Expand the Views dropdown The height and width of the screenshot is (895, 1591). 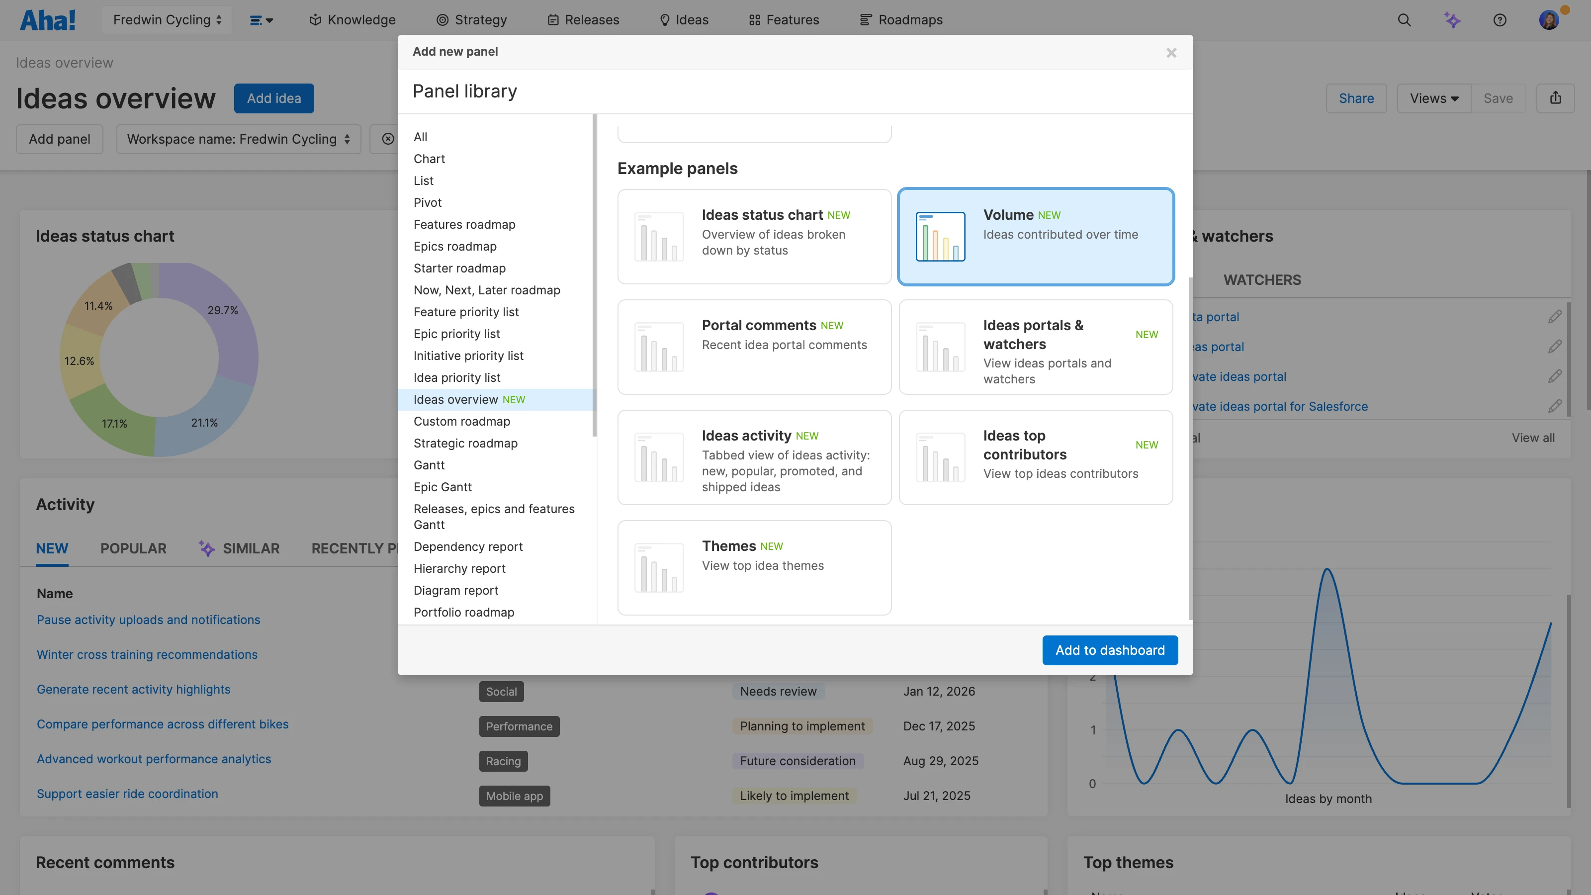point(1433,98)
